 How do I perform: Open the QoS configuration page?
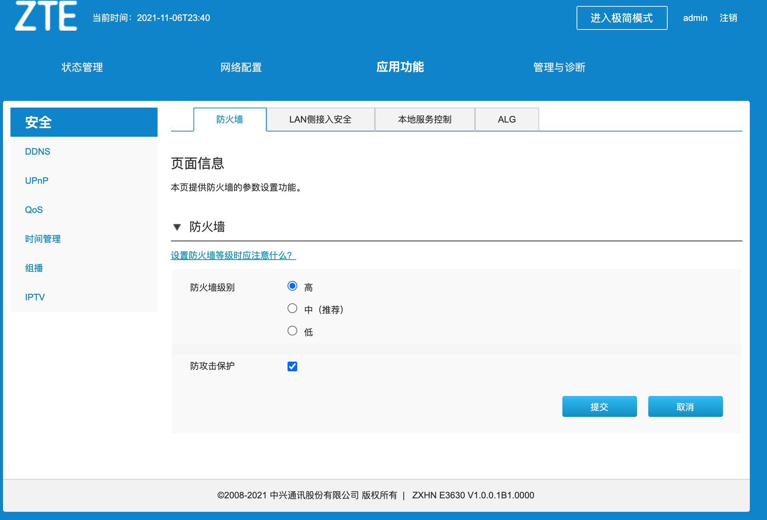pyautogui.click(x=34, y=210)
